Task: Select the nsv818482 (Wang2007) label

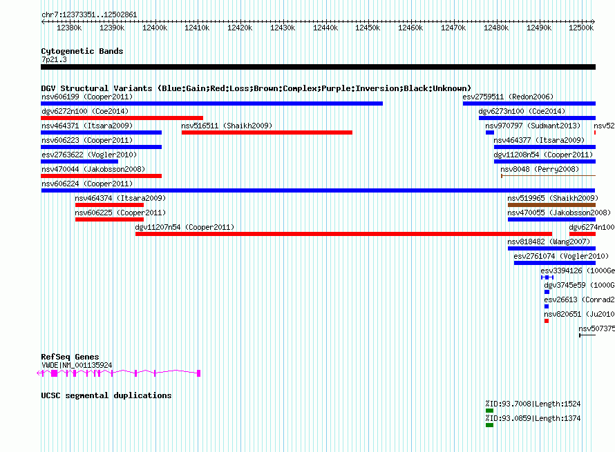Action: point(549,242)
